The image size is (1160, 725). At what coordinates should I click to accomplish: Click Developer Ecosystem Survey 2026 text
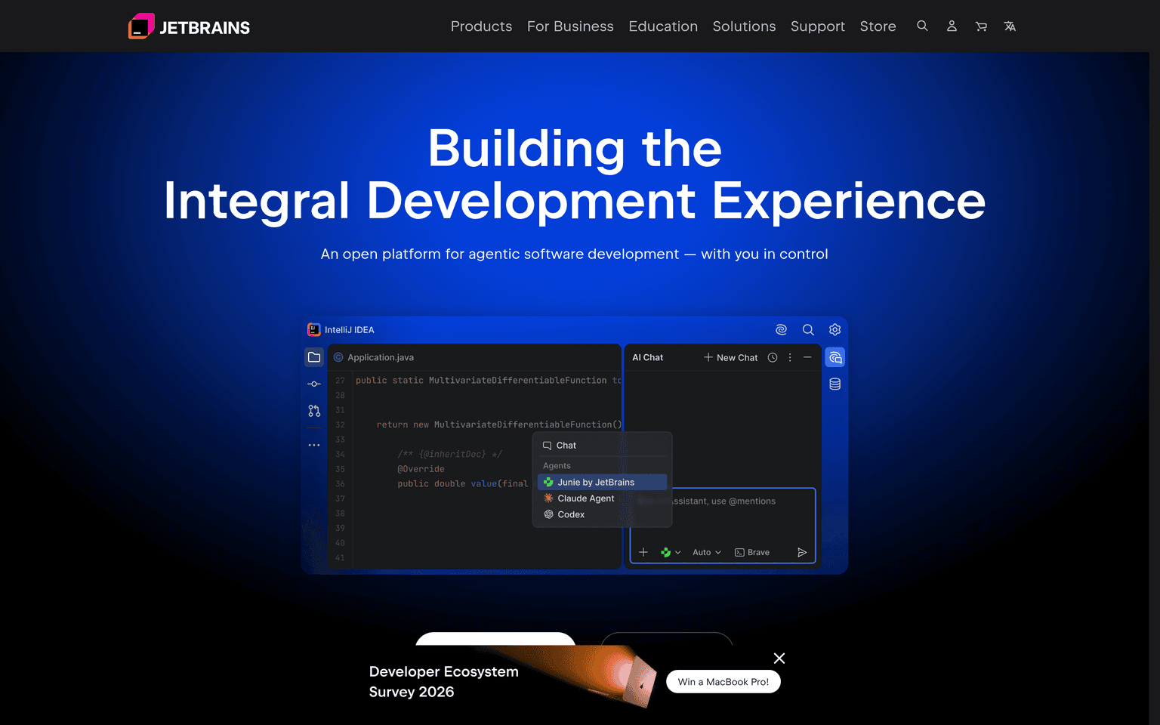(443, 682)
